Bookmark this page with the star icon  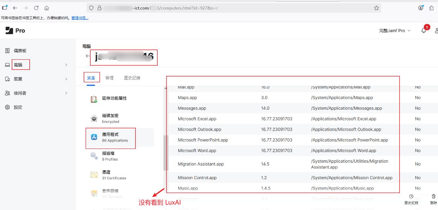point(376,8)
